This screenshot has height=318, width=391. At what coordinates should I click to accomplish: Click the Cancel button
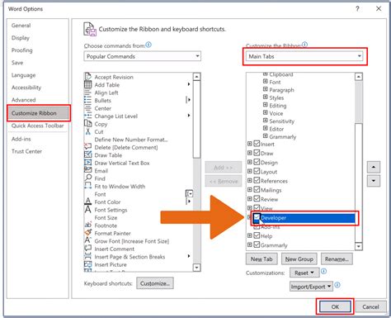pyautogui.click(x=370, y=306)
